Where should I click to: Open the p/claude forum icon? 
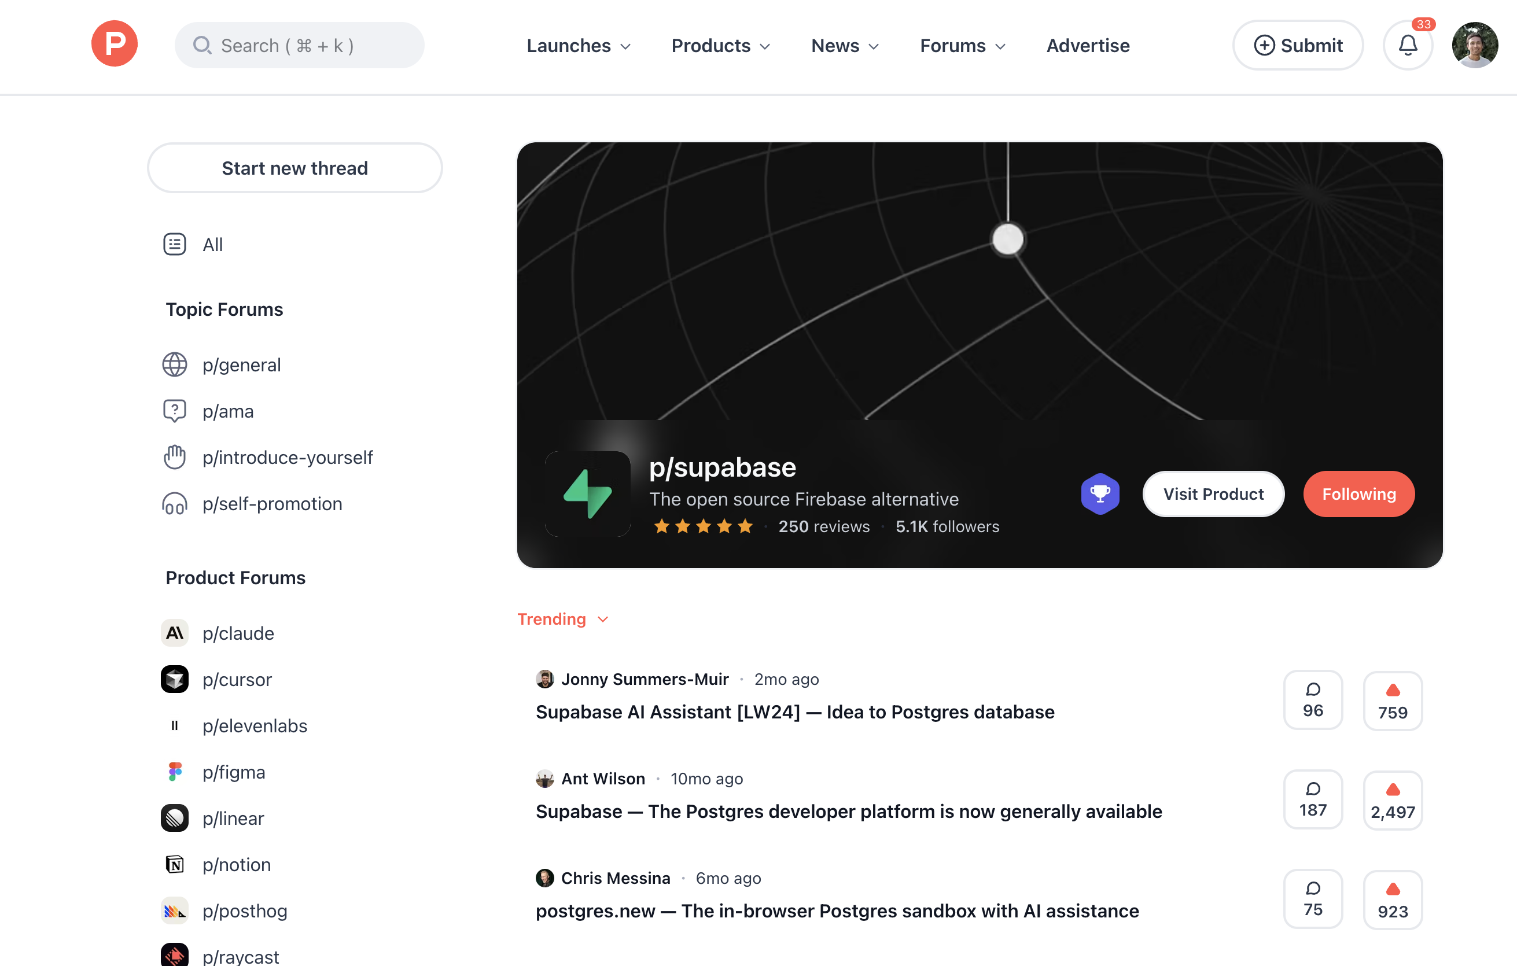175,633
